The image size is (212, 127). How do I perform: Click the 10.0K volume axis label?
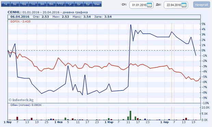pos(206,108)
